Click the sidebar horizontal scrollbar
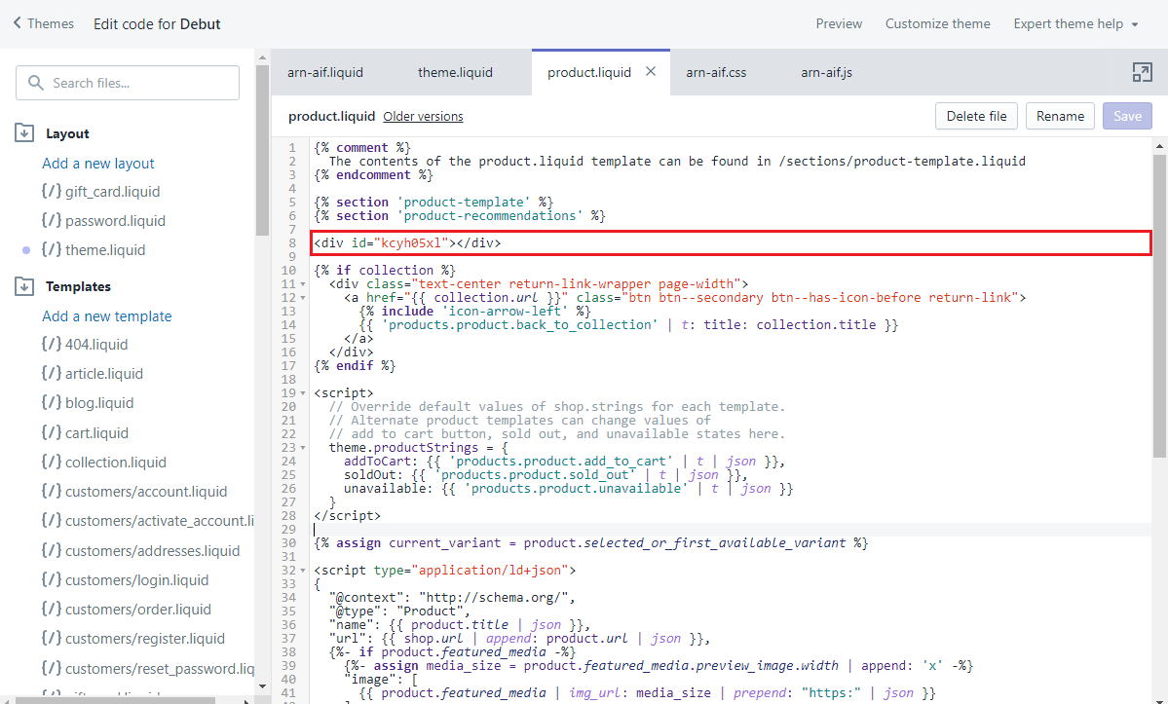This screenshot has height=704, width=1168. click(x=116, y=700)
